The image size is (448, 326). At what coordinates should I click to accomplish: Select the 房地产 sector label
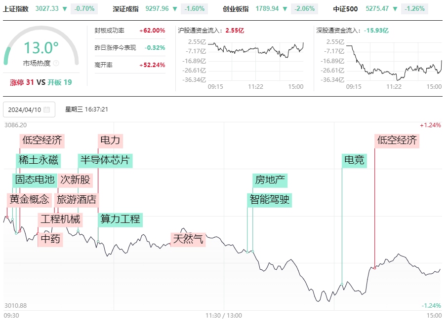[270, 180]
